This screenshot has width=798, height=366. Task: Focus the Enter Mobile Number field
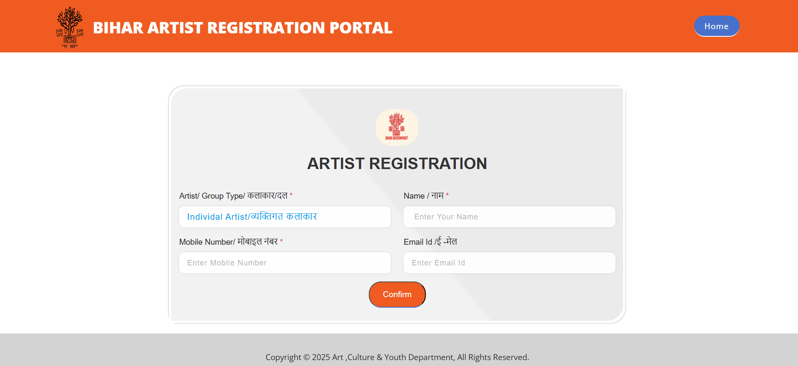click(x=285, y=263)
